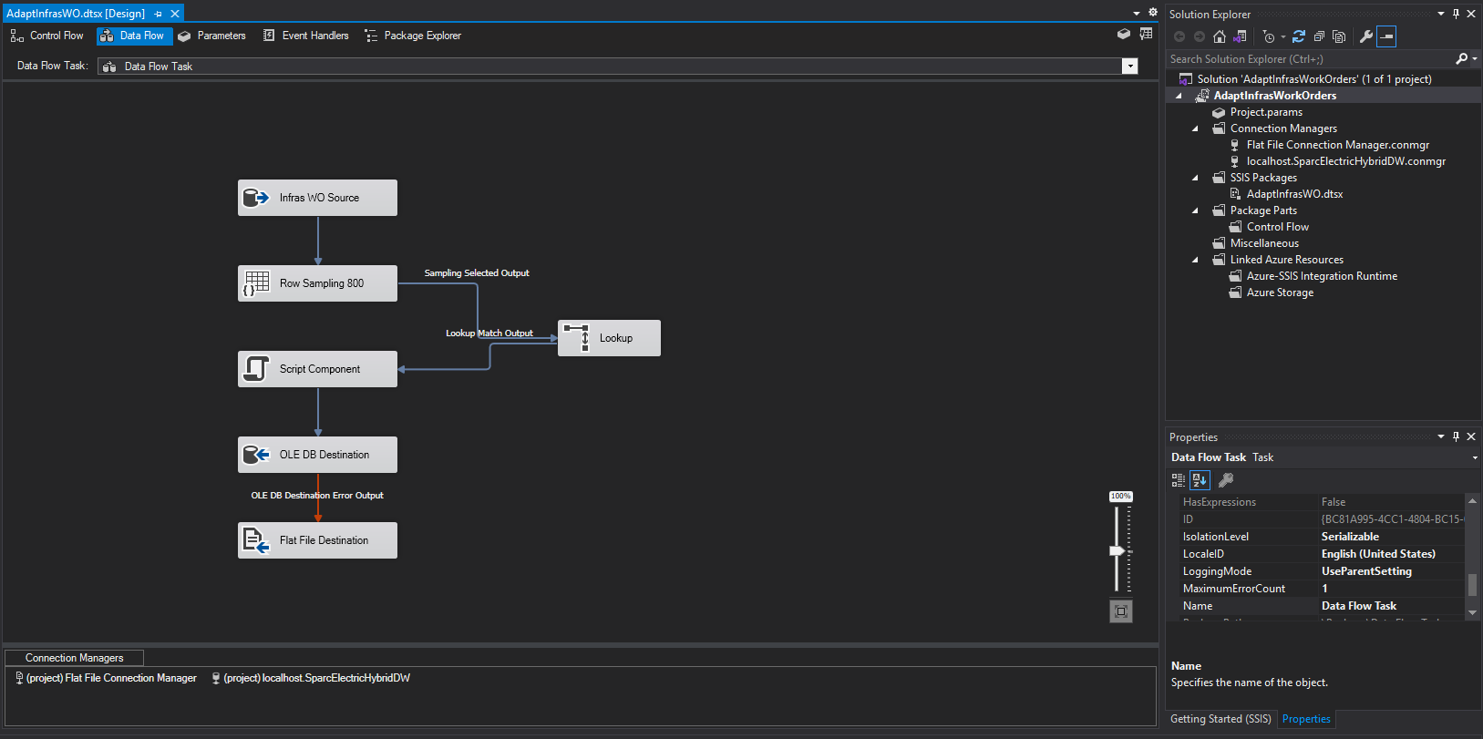Click Property Pages key icon
This screenshot has width=1483, height=739.
pyautogui.click(x=1226, y=479)
